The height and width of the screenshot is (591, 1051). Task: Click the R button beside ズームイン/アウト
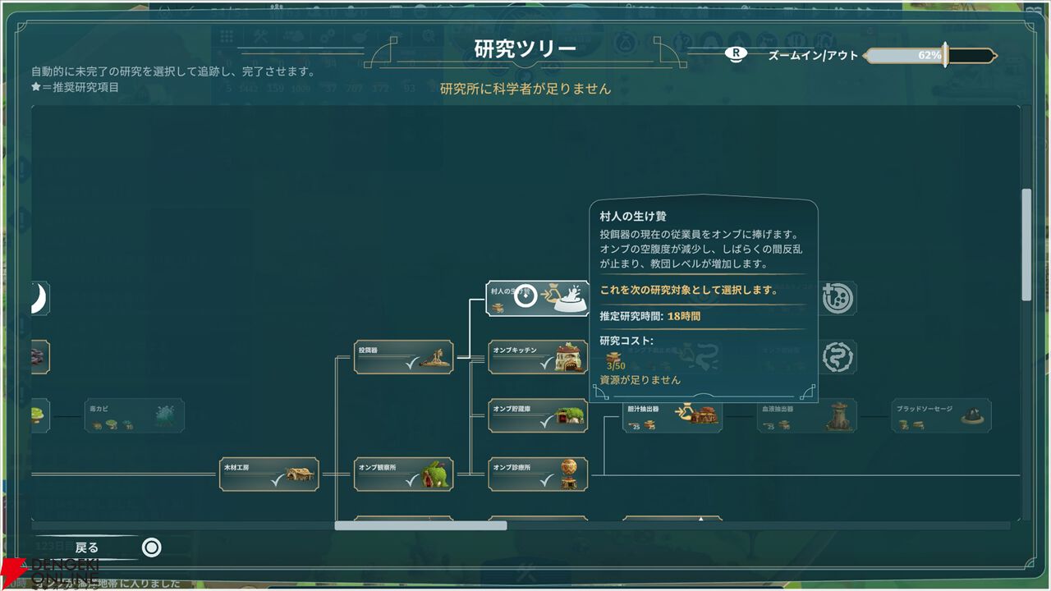click(737, 54)
